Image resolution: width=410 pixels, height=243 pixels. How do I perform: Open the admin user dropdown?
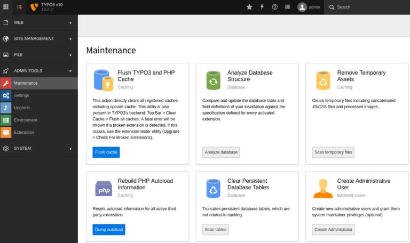(x=310, y=7)
